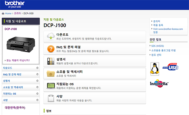
Task: Click description 제품 사양의 자세한 내용을 봅니다
Action: pos(74,100)
